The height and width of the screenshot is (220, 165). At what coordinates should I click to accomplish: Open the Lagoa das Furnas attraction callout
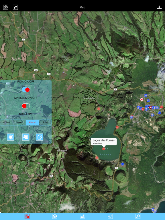pos(104,142)
